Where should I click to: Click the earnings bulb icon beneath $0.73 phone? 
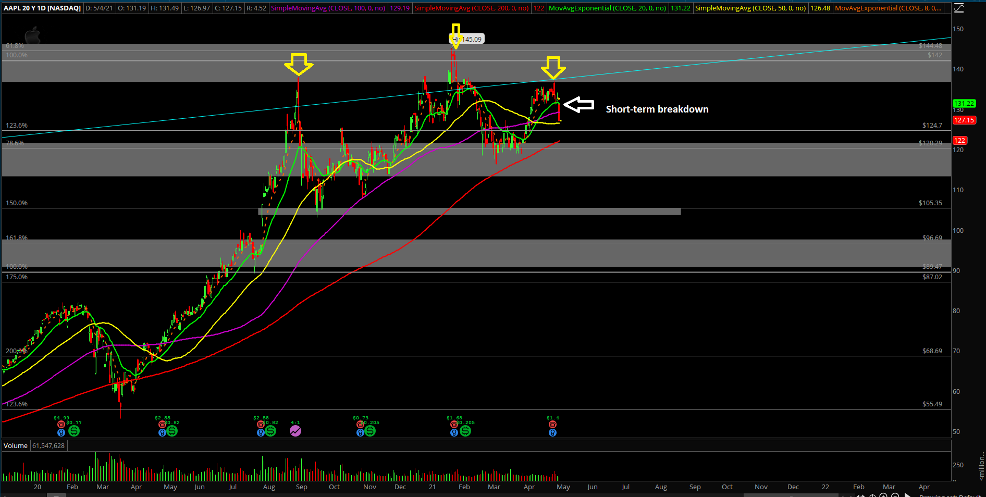(x=360, y=432)
